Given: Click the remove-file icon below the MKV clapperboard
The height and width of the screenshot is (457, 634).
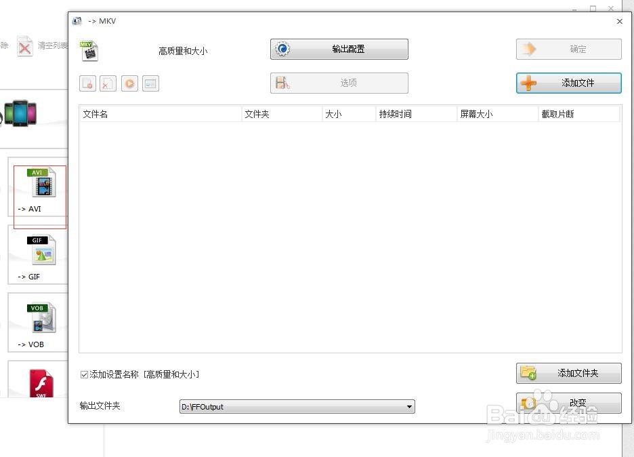Looking at the screenshot, I should click(87, 83).
